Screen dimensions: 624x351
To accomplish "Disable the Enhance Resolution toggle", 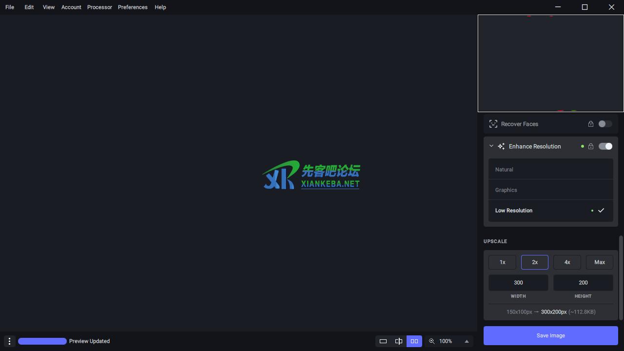I will click(605, 146).
